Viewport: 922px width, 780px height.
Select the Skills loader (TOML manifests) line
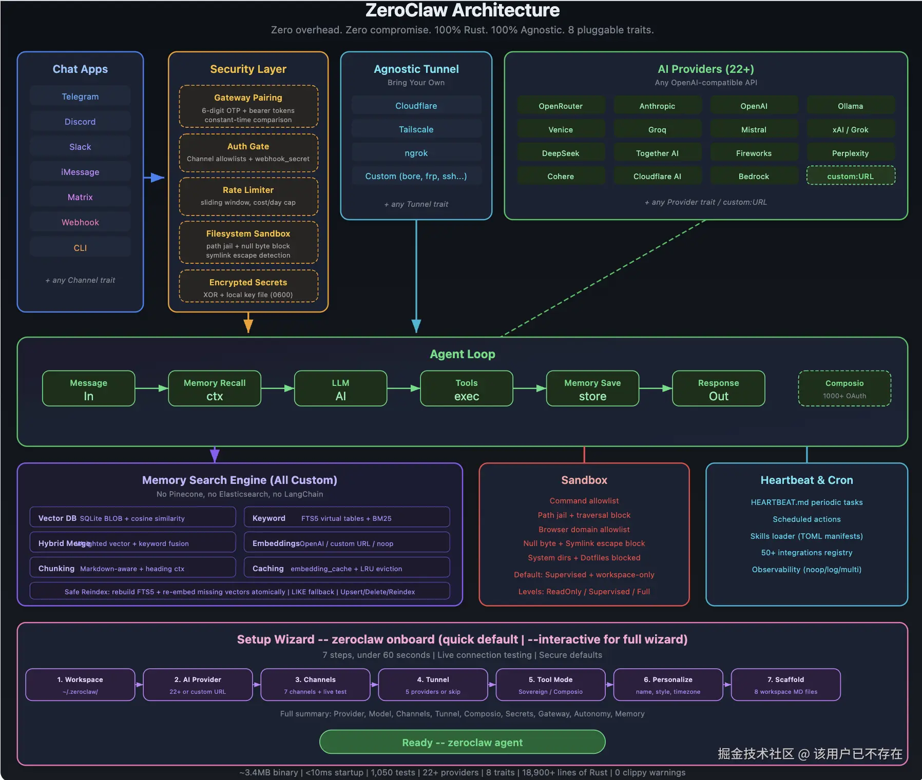click(x=807, y=536)
